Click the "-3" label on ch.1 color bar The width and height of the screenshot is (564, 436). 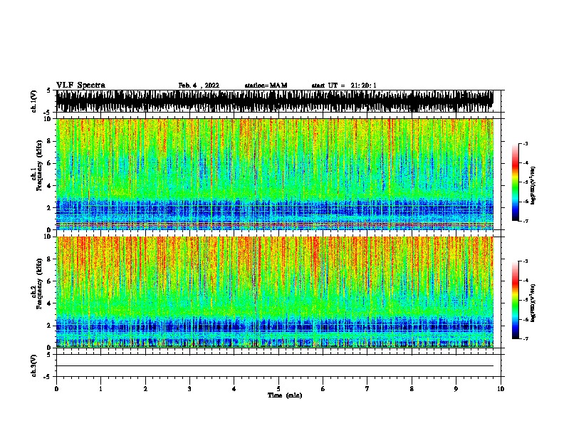coord(526,143)
